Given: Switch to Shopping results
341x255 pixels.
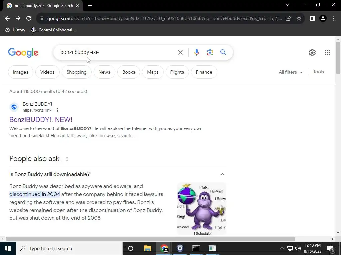Looking at the screenshot, I should point(76,72).
